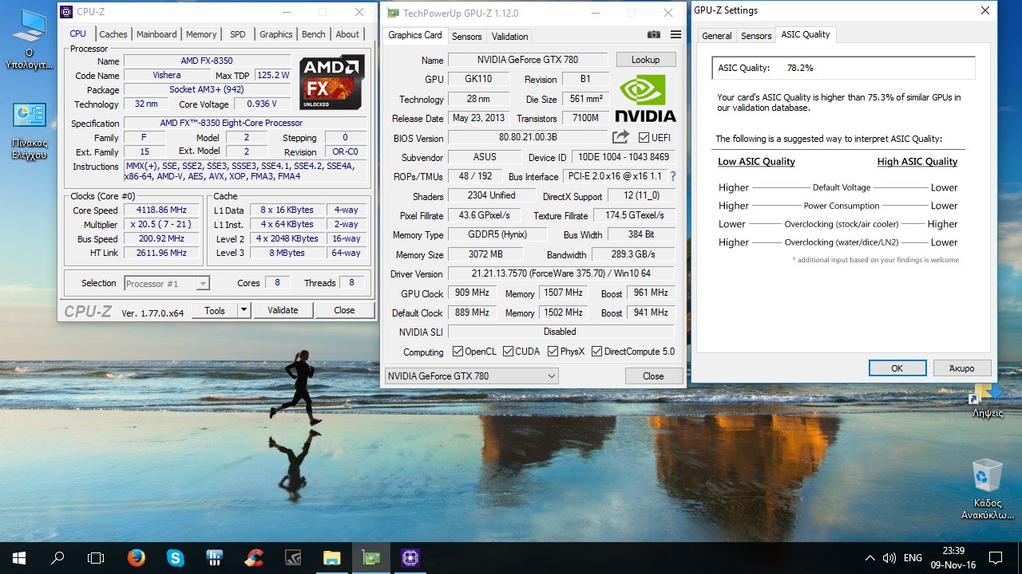This screenshot has width=1022, height=574.
Task: Show hidden system tray icons
Action: point(869,558)
